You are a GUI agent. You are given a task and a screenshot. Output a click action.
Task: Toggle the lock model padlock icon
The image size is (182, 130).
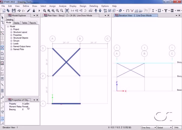coord(34,11)
